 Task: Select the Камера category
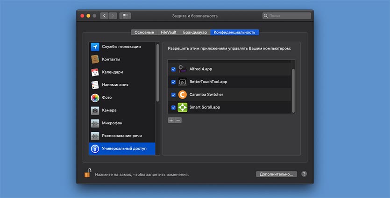click(x=109, y=110)
